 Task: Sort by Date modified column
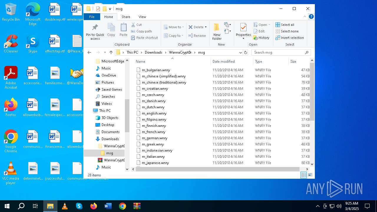click(232, 62)
